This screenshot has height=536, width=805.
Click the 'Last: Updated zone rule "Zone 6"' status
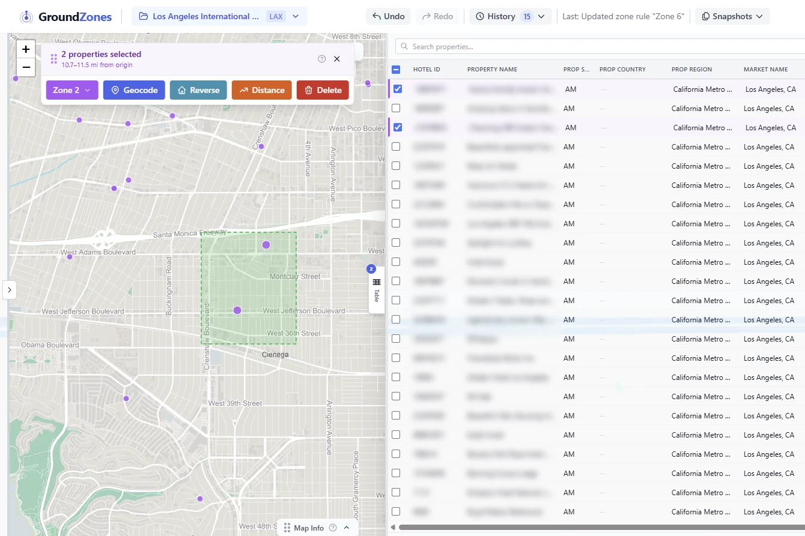pos(623,16)
